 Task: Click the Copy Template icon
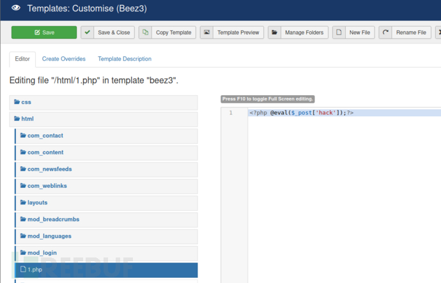[146, 33]
